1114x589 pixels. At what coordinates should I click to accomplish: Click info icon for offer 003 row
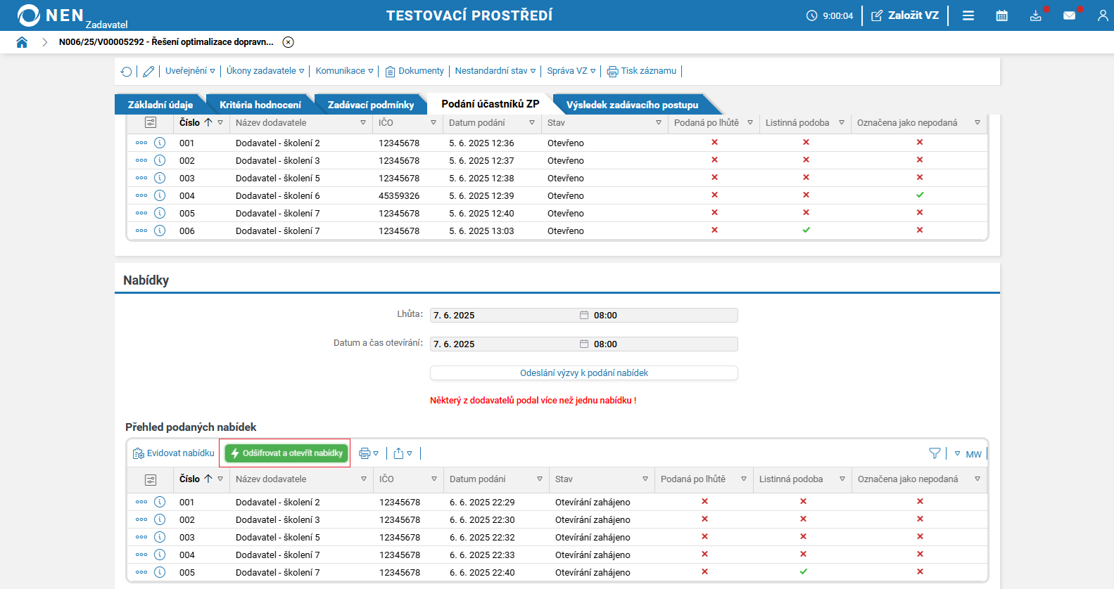point(160,537)
